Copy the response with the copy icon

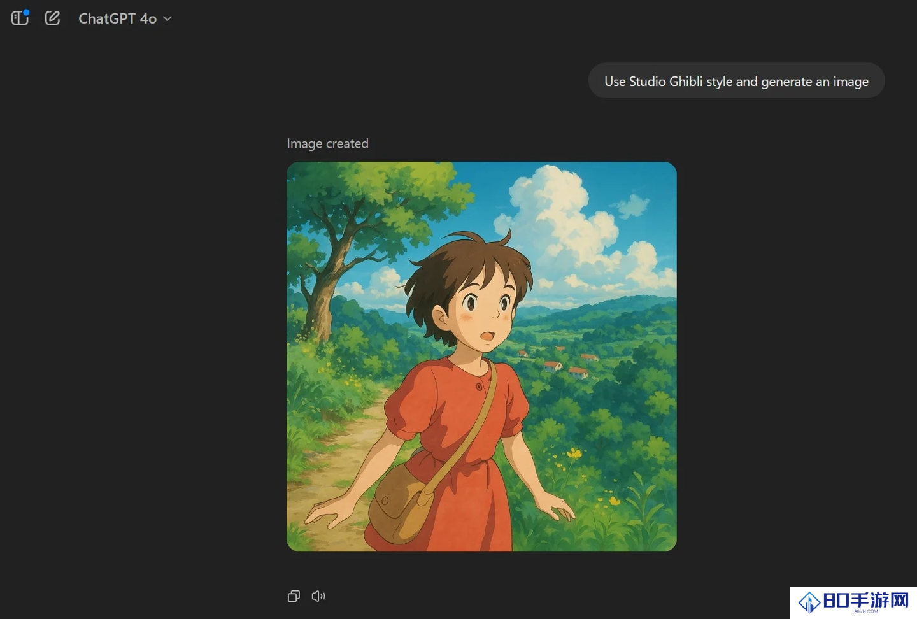click(294, 596)
